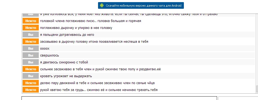
Task: Select the Некто label on the 'сильнее засаживаю' message
Action: click(x=31, y=69)
